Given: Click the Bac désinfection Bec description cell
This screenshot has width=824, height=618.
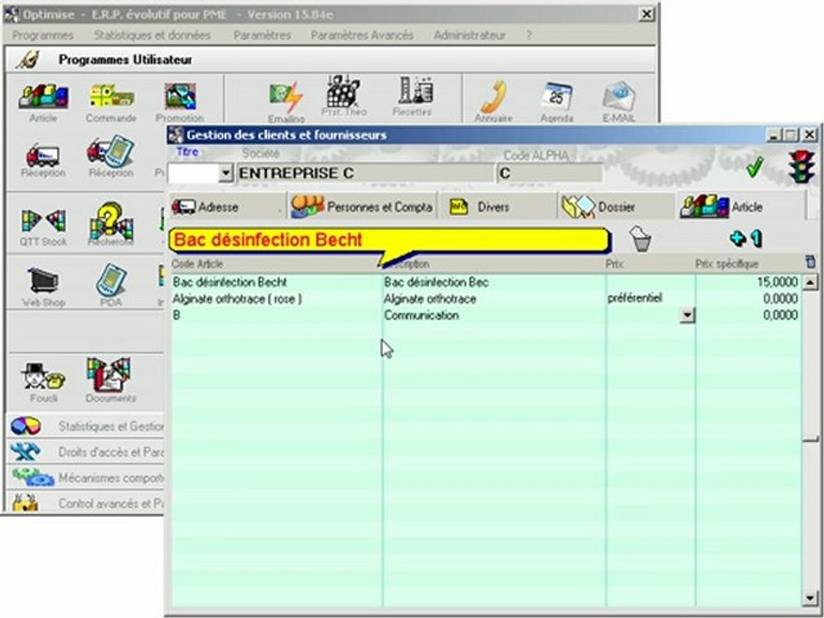Looking at the screenshot, I should [x=494, y=282].
